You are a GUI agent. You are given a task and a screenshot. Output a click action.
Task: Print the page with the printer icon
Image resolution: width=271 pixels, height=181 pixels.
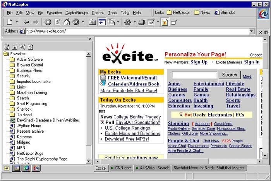point(142,22)
